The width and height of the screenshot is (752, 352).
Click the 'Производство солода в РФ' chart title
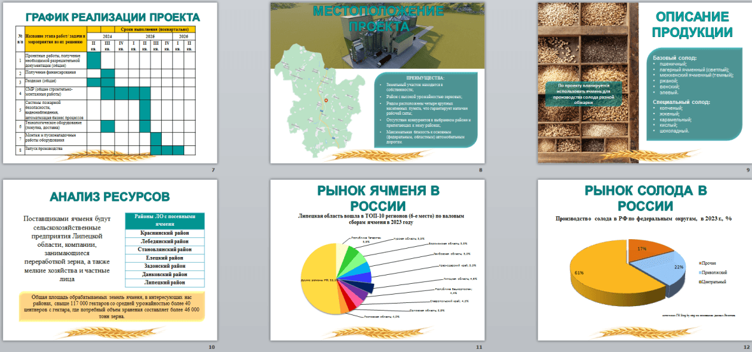(x=644, y=219)
